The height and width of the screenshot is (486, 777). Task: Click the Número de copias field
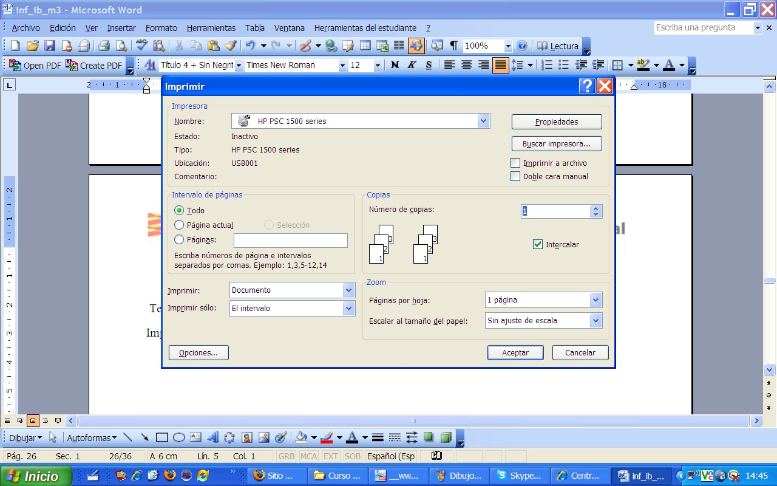[x=555, y=211]
